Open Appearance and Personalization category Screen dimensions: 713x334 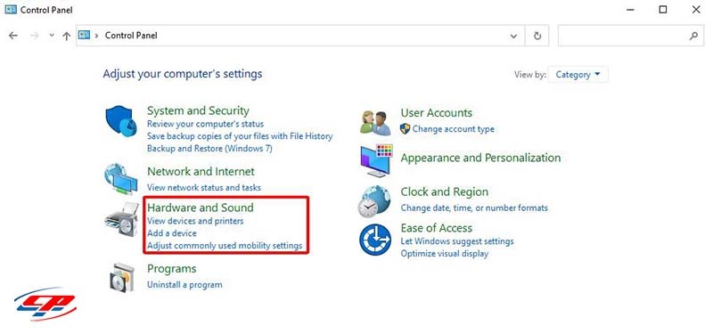480,159
